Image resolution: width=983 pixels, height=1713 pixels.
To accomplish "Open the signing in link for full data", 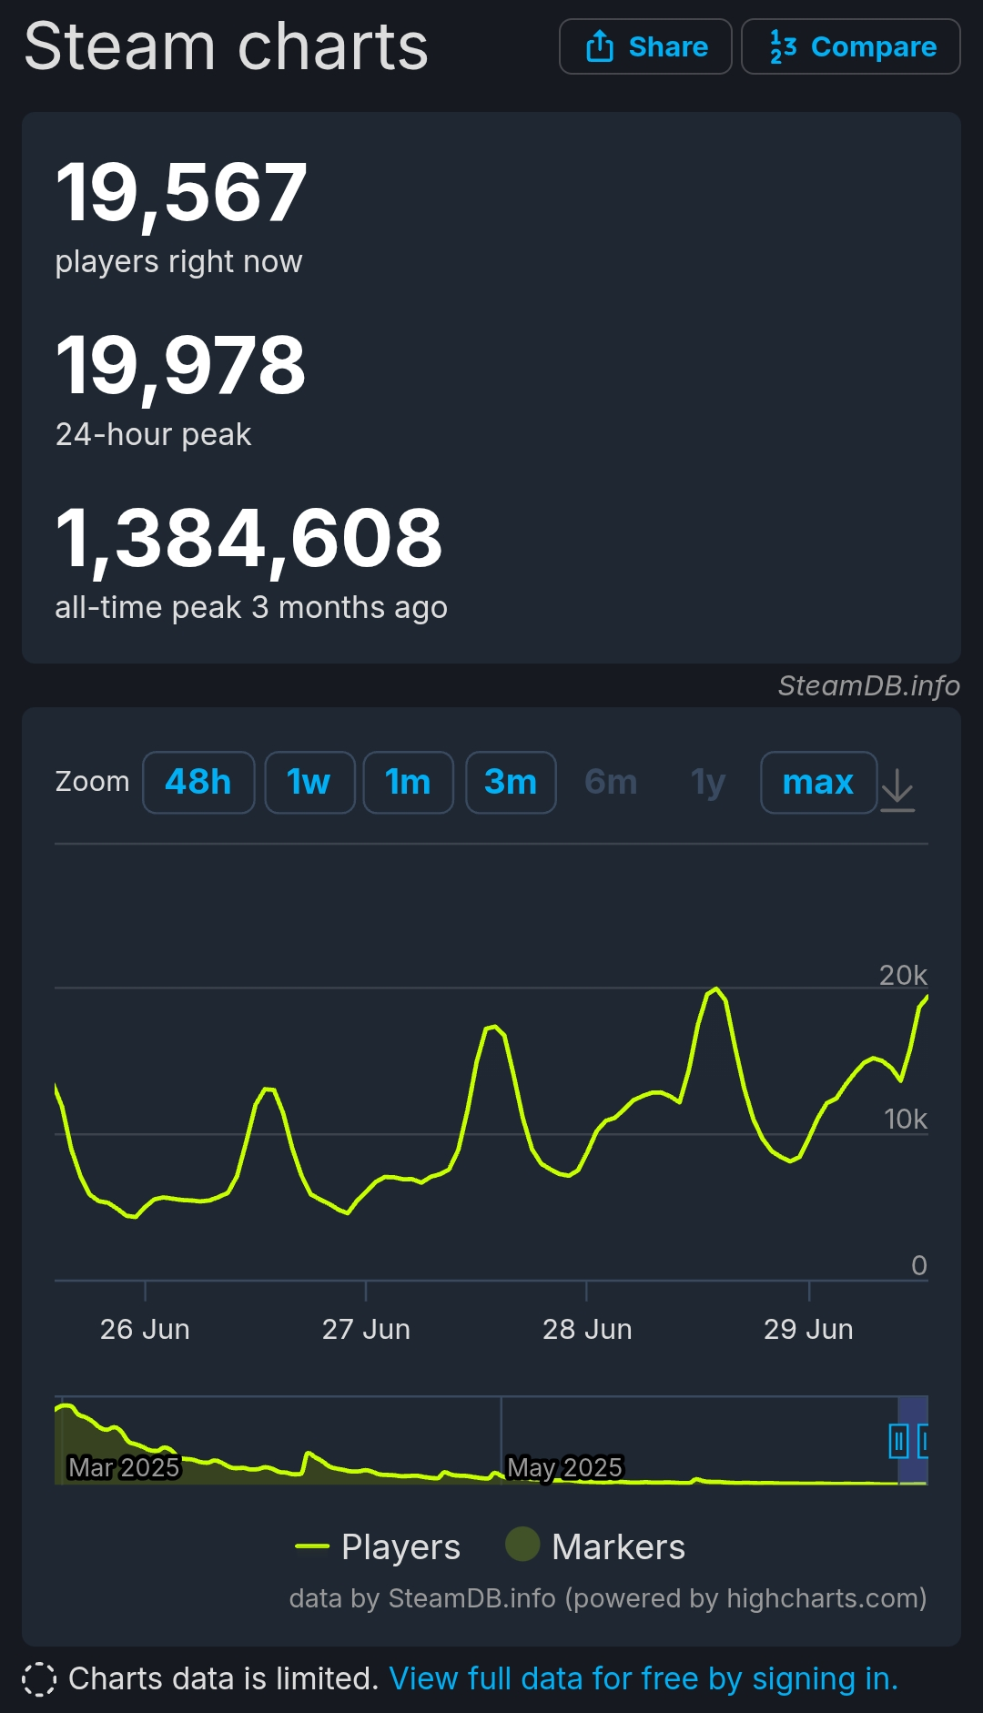I will pos(644,1678).
